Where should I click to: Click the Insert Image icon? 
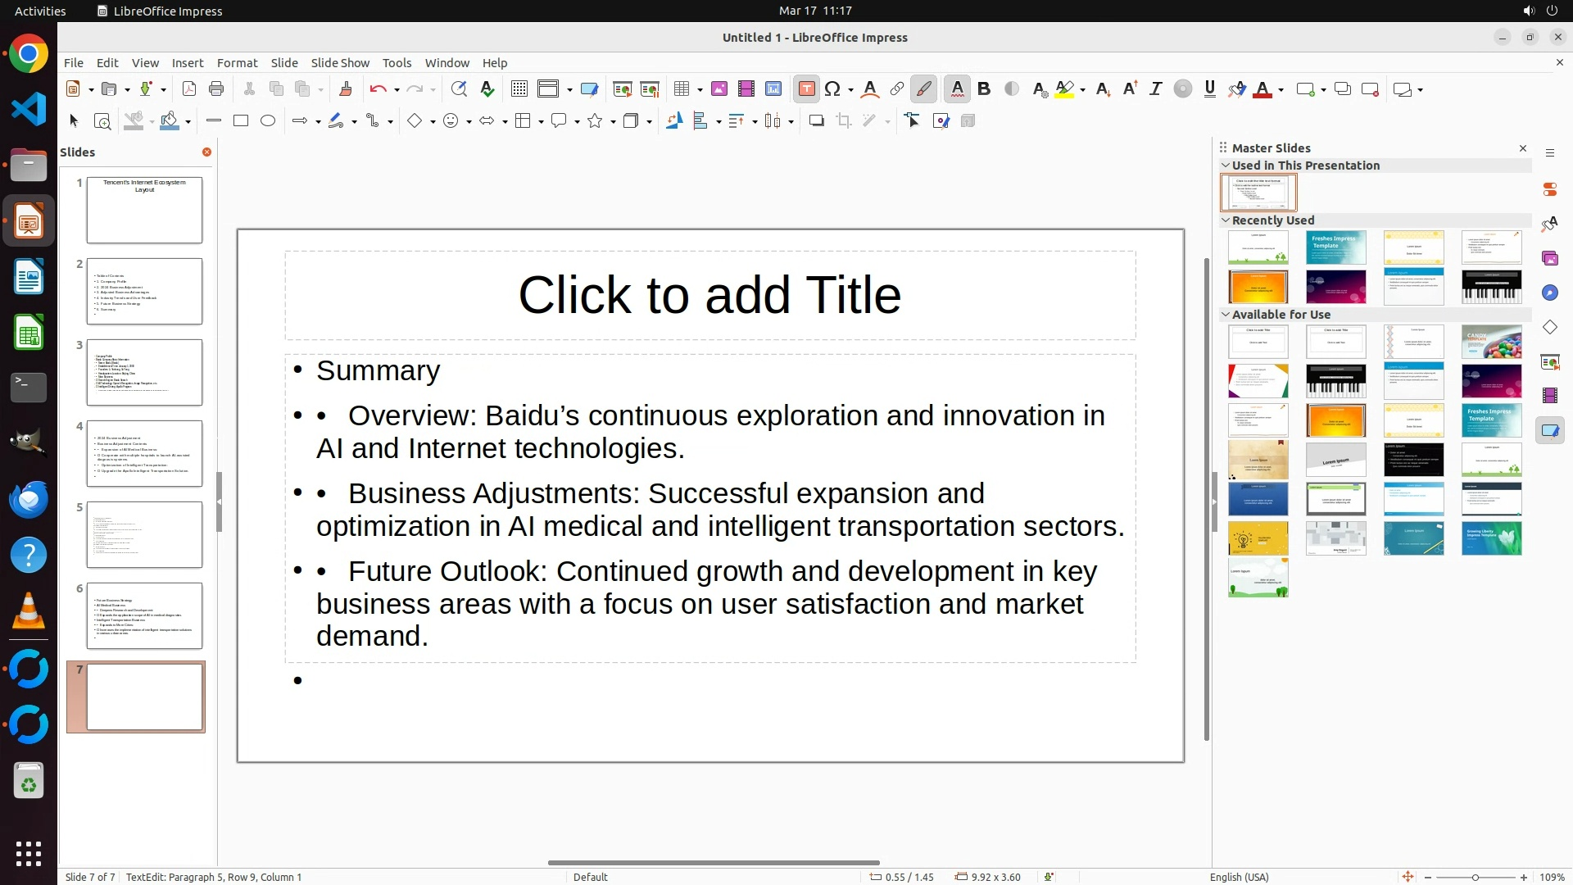[x=719, y=89]
